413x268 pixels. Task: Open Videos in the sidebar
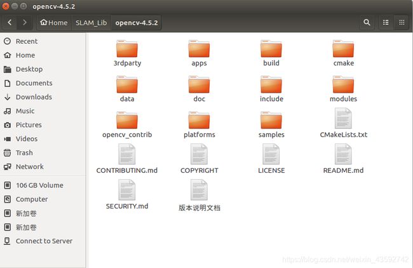tap(43, 139)
